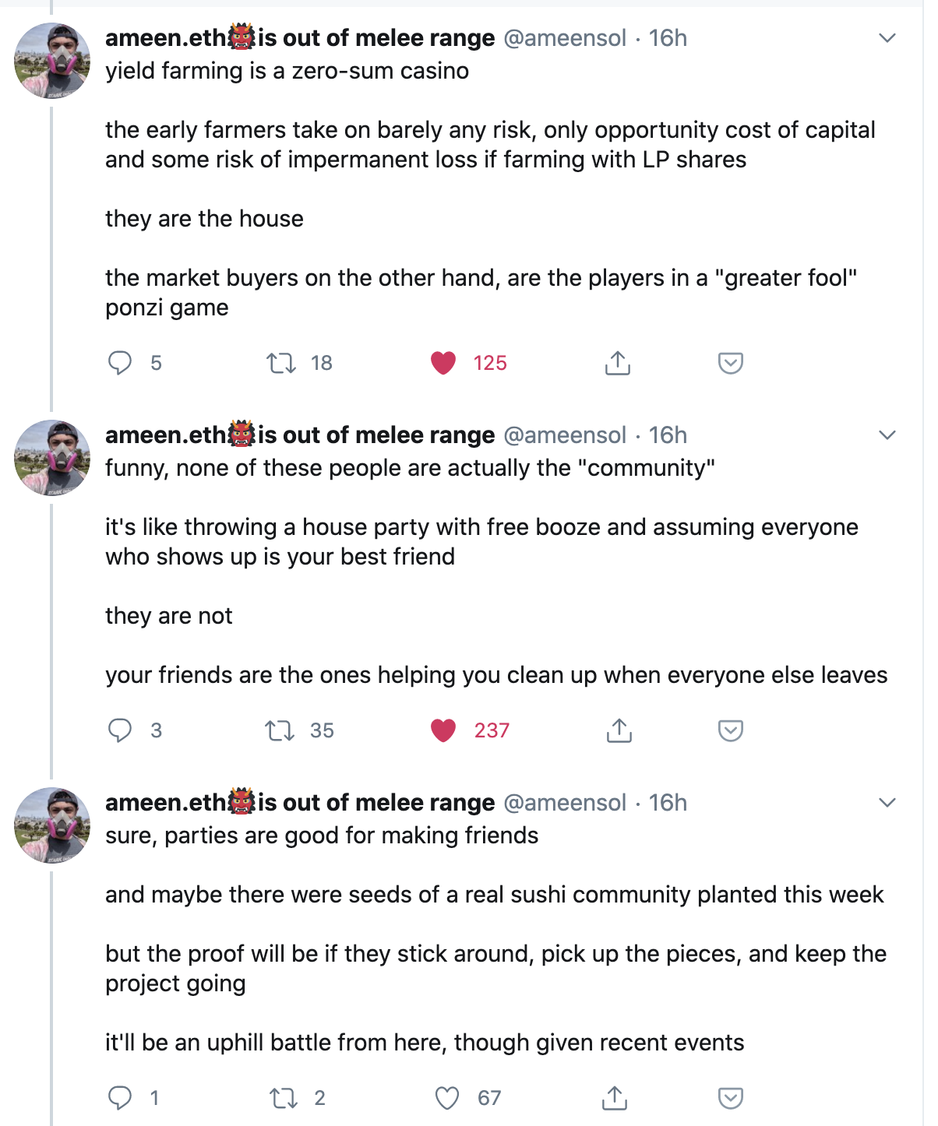
Task: Reply to the yield farming casino tweet
Action: coord(120,363)
